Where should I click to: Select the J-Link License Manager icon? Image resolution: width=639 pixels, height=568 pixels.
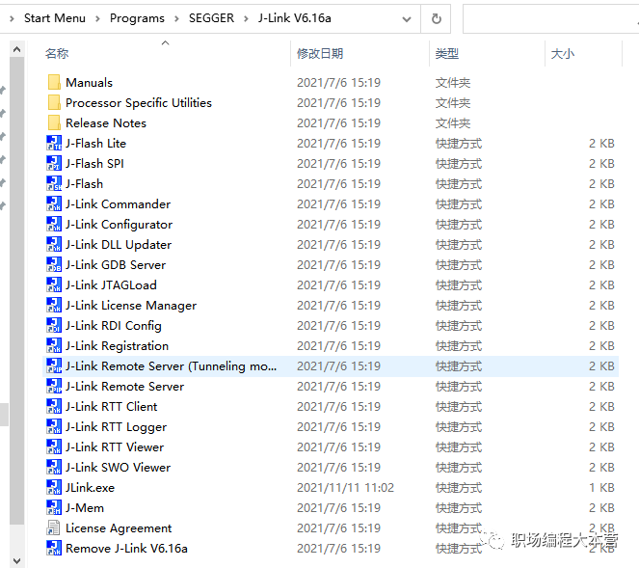point(54,305)
